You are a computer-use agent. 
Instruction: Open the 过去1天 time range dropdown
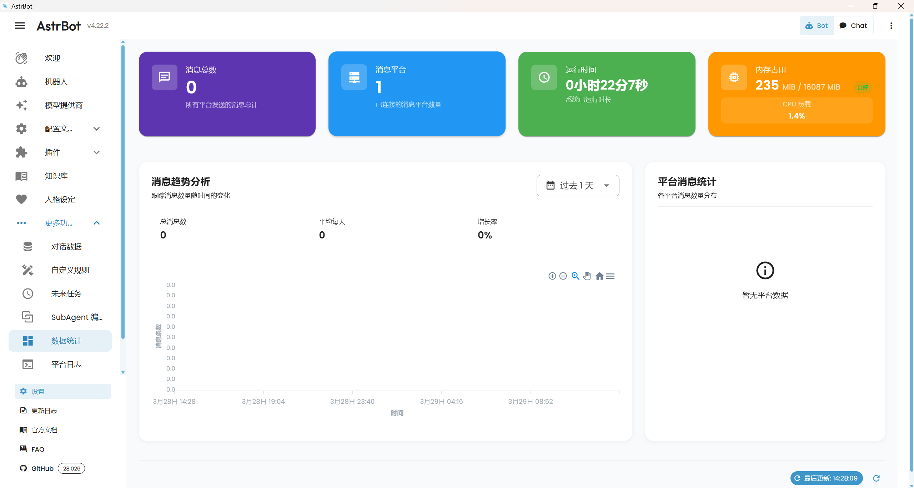click(578, 186)
